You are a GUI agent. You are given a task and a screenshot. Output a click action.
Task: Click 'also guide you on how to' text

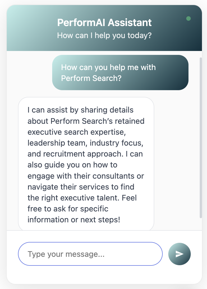point(72,165)
